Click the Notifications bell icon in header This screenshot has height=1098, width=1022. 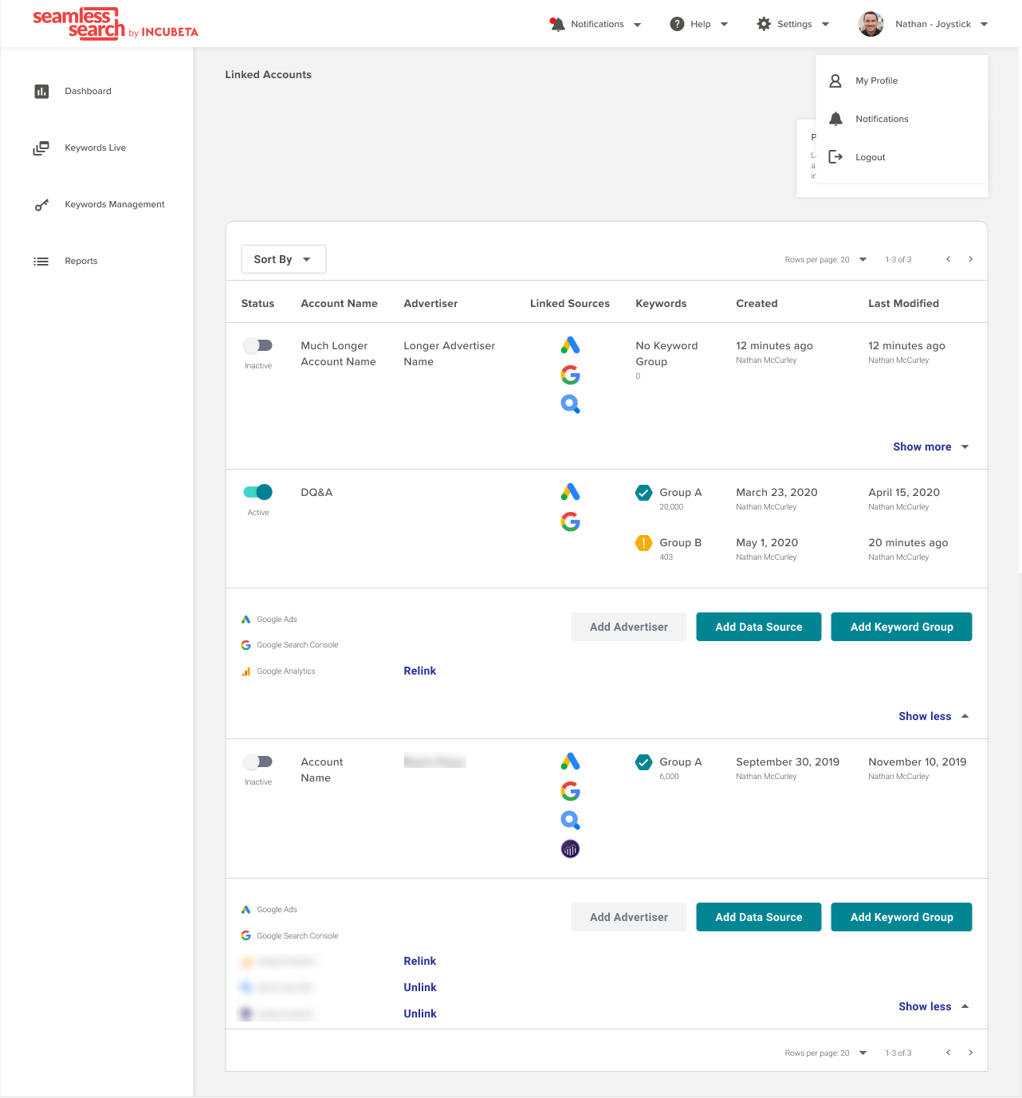557,25
